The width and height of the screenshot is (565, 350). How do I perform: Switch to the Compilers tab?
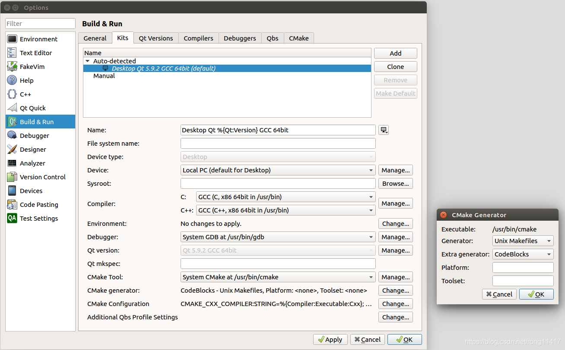click(198, 38)
